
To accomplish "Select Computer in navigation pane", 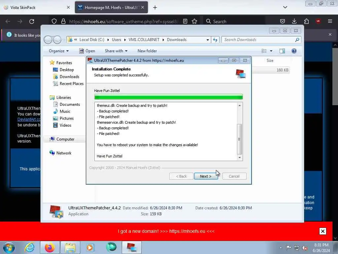I will click(62, 139).
